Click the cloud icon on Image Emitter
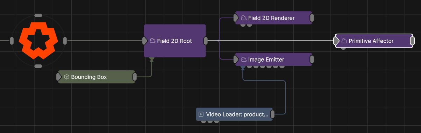The image size is (421, 133). [x=244, y=59]
